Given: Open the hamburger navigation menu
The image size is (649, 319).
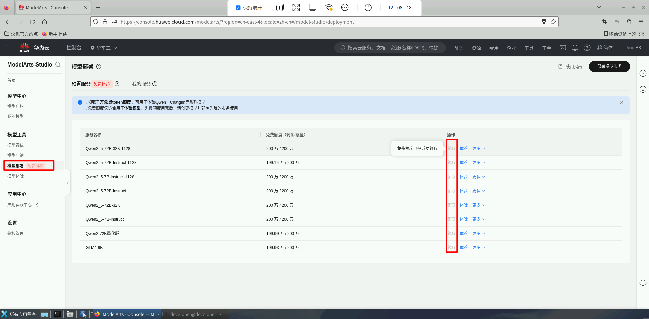Looking at the screenshot, I should pos(8,48).
